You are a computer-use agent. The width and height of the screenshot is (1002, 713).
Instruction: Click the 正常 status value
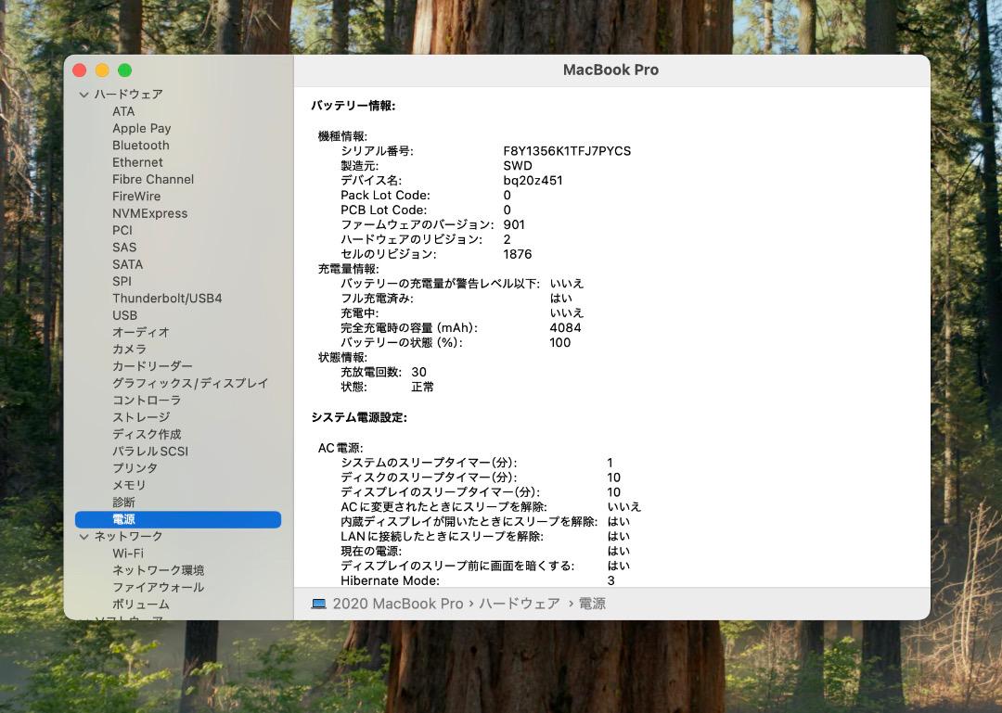(422, 388)
